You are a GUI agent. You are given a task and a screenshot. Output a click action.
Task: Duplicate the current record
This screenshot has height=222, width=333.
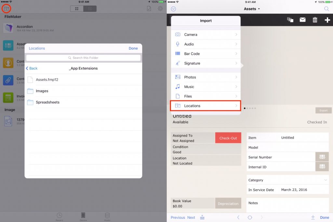[290, 20]
